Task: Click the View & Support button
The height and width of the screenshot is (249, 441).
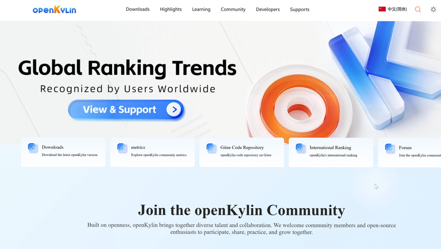Action: coord(126,110)
